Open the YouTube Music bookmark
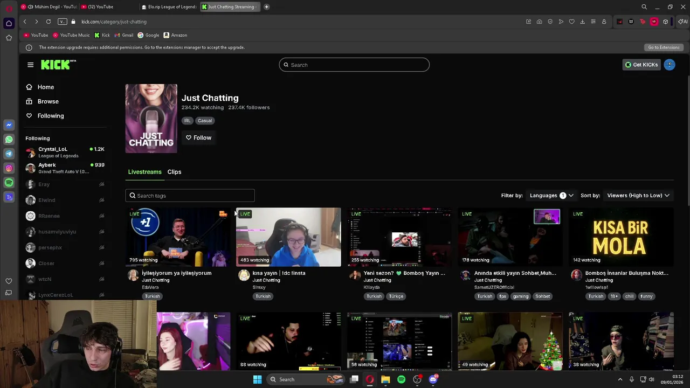 click(71, 35)
